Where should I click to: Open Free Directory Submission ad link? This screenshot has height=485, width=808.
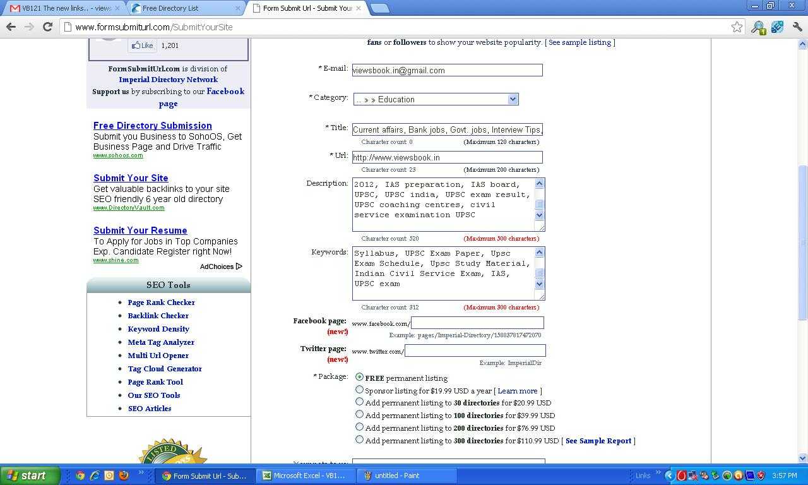[x=153, y=126]
